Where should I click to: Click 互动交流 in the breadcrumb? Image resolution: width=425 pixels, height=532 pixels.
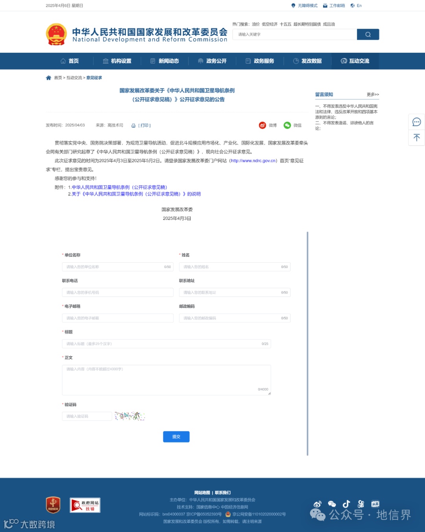pyautogui.click(x=74, y=78)
